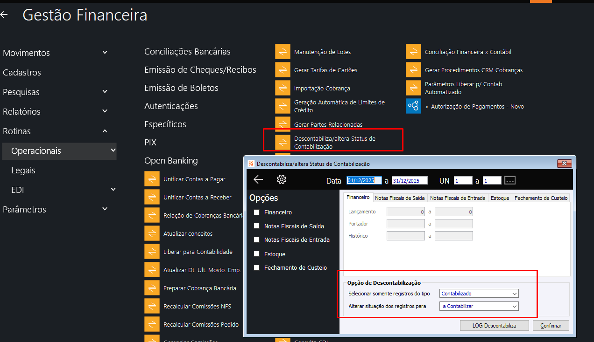Viewport: 594px width, 342px height.
Task: Open Atualizar Dt. Ult. Movto. Emp. icon
Action: click(x=152, y=270)
